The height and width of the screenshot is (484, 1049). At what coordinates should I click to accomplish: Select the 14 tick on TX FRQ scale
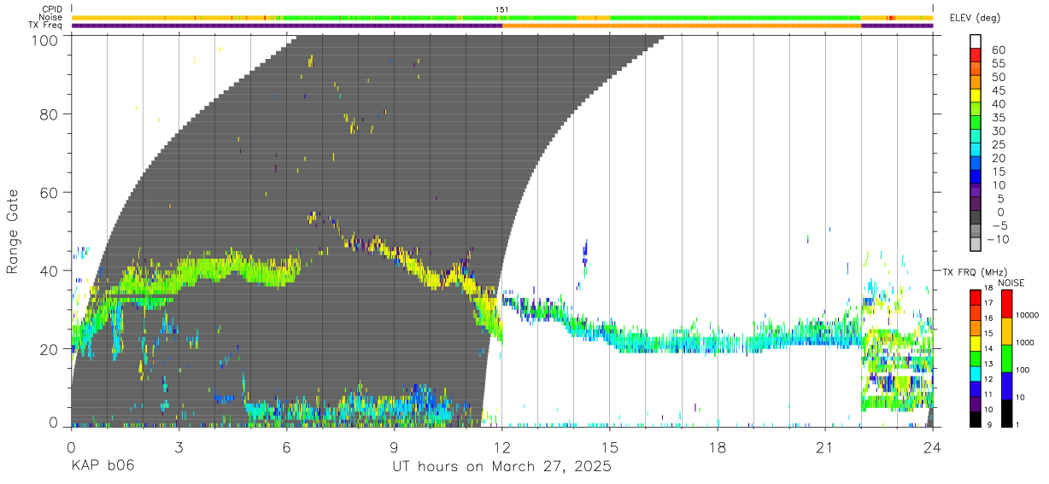(988, 349)
